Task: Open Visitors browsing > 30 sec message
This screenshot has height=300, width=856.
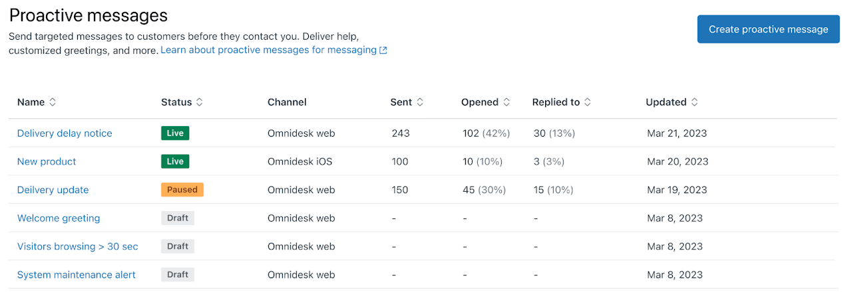Action: click(78, 246)
